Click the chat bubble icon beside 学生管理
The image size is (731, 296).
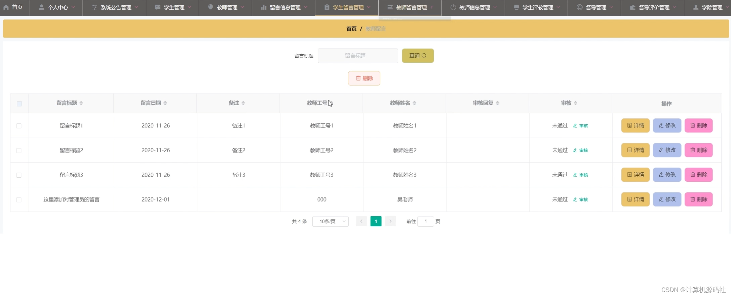158,7
